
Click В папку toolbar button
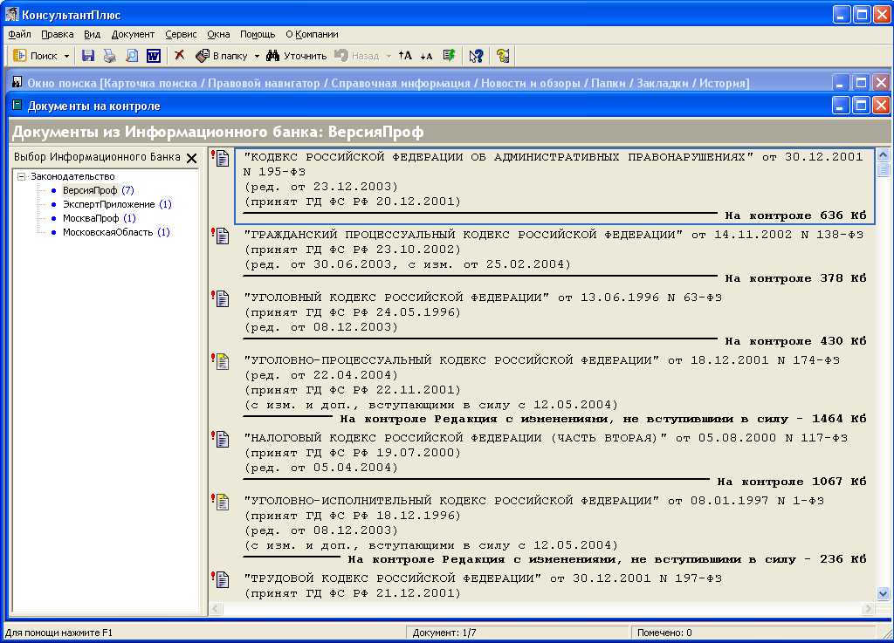(x=222, y=56)
